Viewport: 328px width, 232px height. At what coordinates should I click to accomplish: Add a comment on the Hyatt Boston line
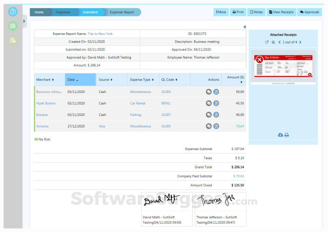[209, 103]
